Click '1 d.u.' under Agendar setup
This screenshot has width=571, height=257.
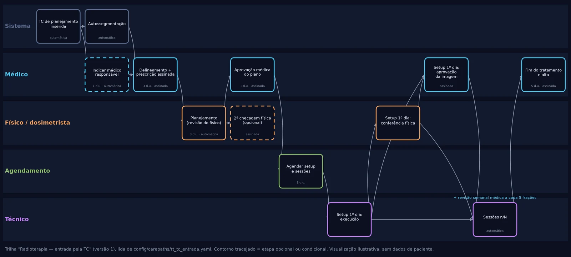[301, 182]
